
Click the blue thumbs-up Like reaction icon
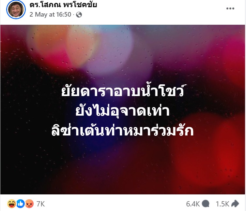point(21,204)
